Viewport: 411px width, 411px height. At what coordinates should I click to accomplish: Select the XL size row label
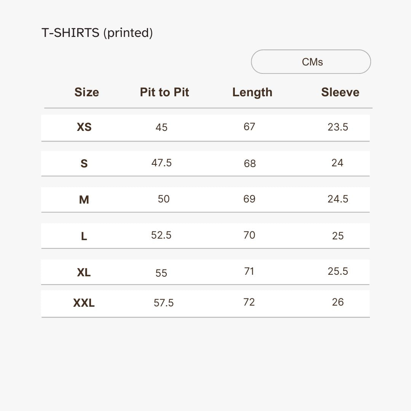click(84, 272)
